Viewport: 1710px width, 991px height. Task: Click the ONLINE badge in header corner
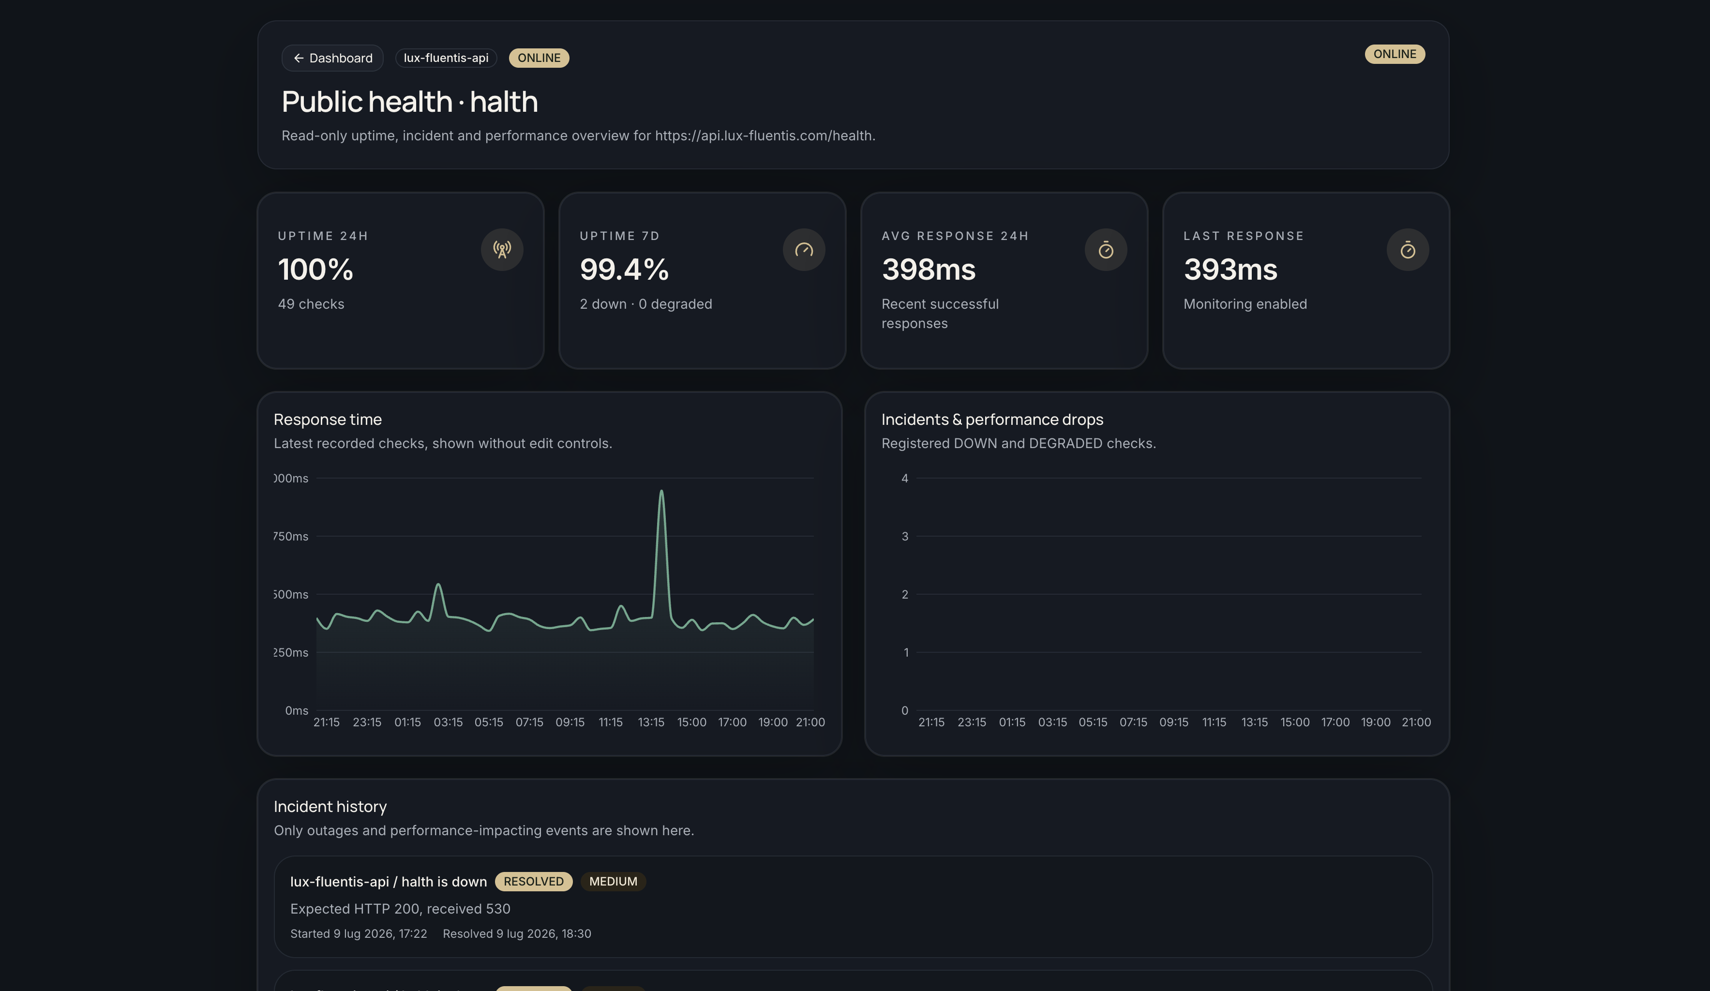click(1395, 54)
